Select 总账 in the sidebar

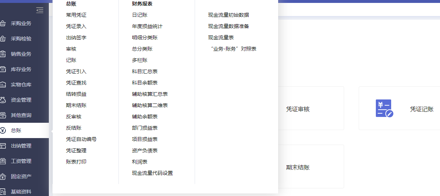tap(16, 130)
